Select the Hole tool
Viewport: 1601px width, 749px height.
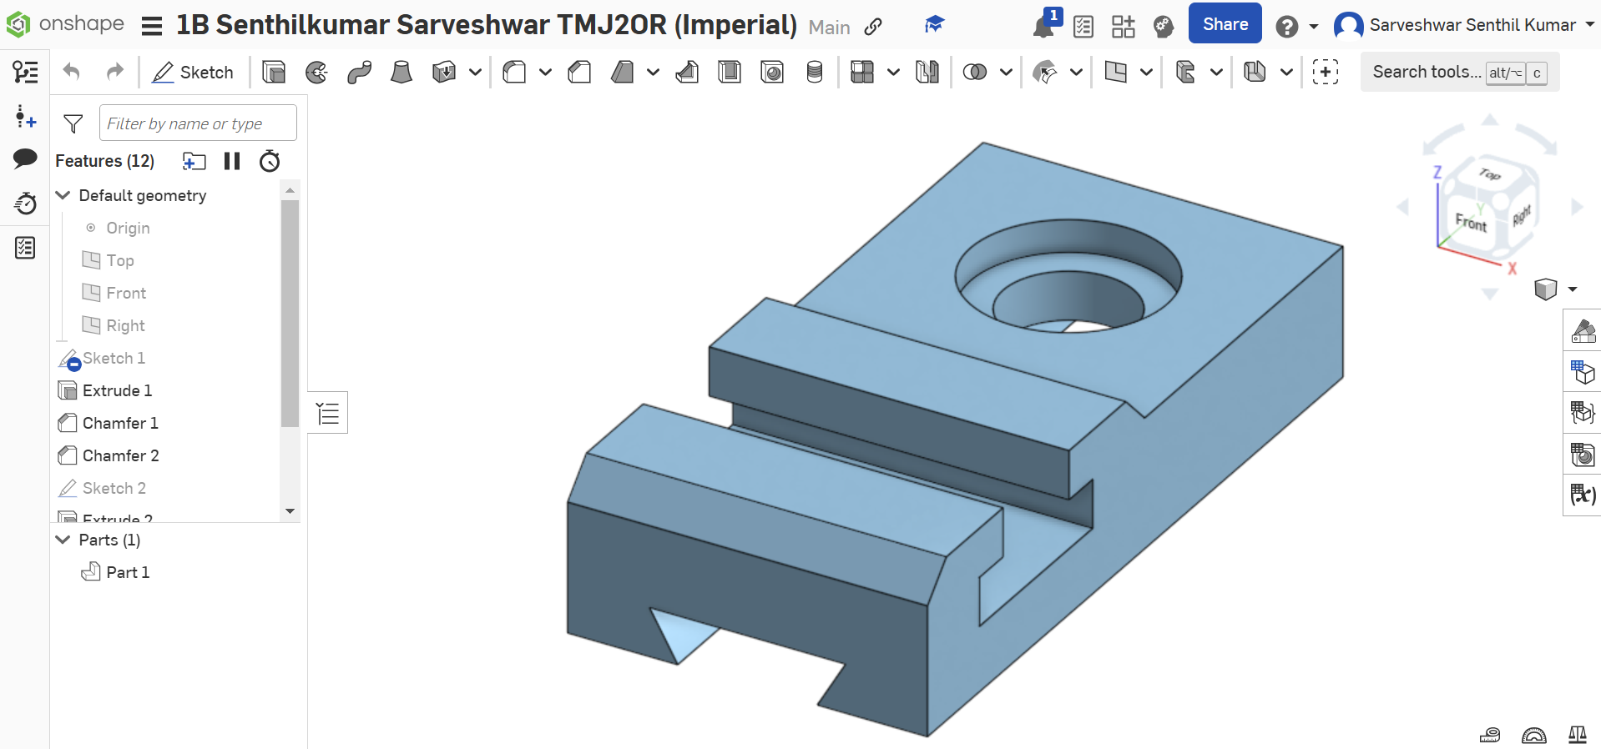772,73
